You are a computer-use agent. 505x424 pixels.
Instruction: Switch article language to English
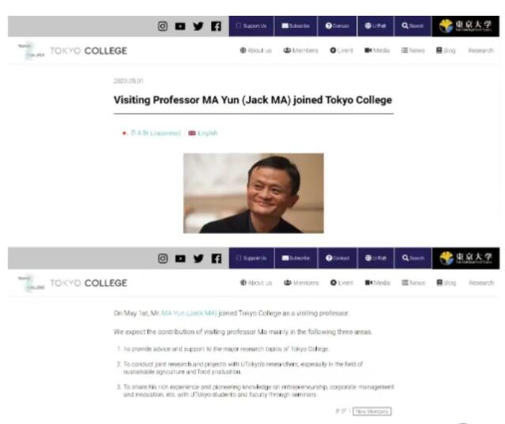(x=203, y=133)
